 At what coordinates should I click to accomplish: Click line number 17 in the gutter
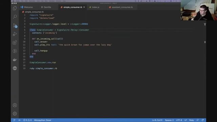24,62
